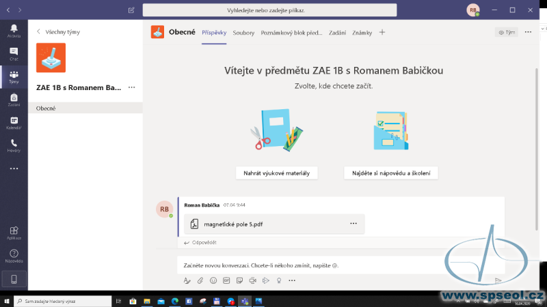This screenshot has width=547, height=307.
Task: Click Roman Babička sender name
Action: tap(202, 205)
